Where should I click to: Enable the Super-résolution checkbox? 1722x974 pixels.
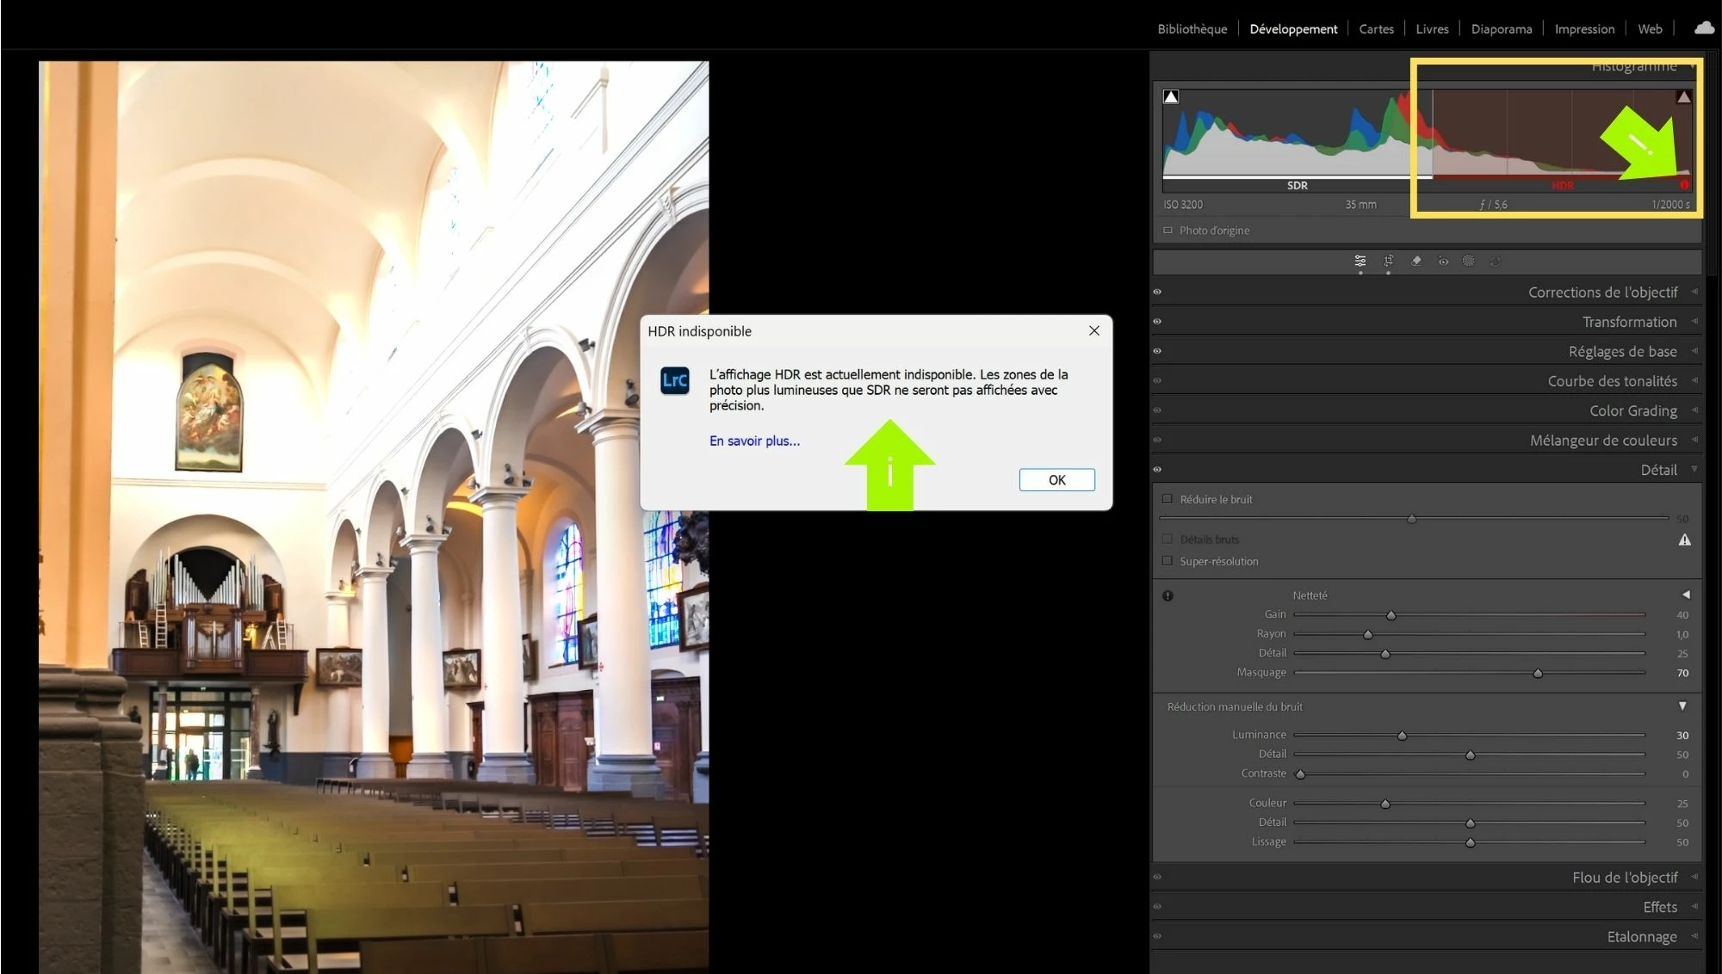[x=1168, y=561]
